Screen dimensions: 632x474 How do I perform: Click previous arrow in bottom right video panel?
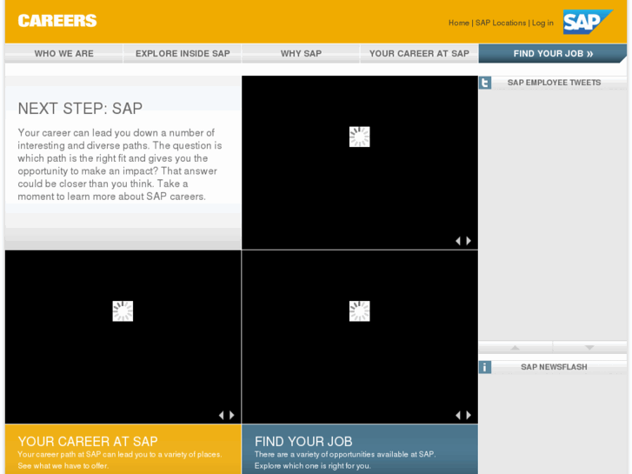458,415
